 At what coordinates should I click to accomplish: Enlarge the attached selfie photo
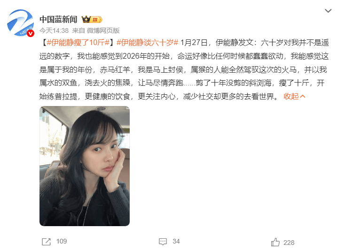click(x=85, y=166)
